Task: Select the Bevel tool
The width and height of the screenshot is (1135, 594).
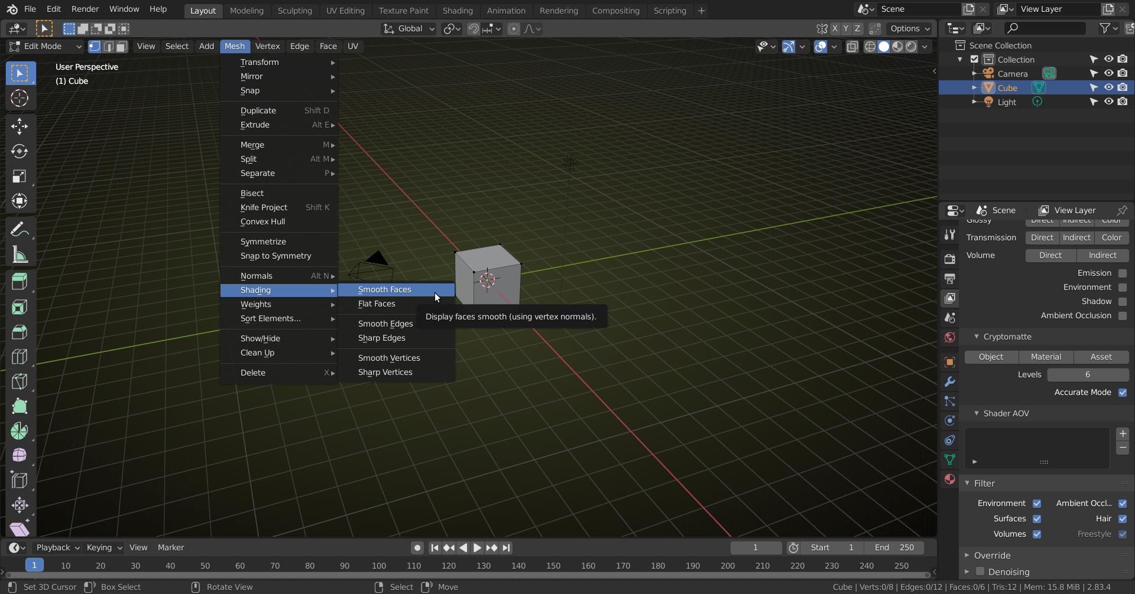Action: 20,332
